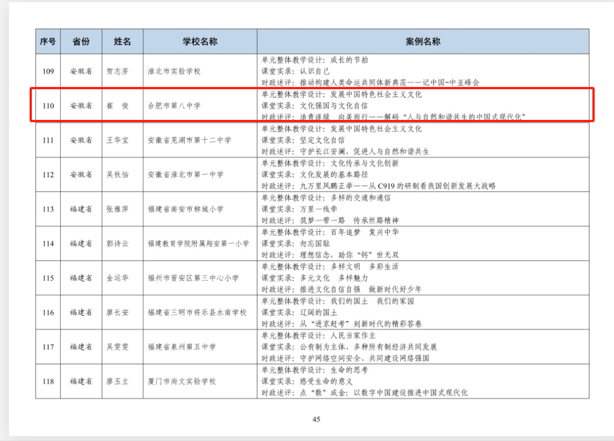Click school 安徽省淮北市第一中学
Viewport: 614px width, 441px height.
click(x=185, y=174)
